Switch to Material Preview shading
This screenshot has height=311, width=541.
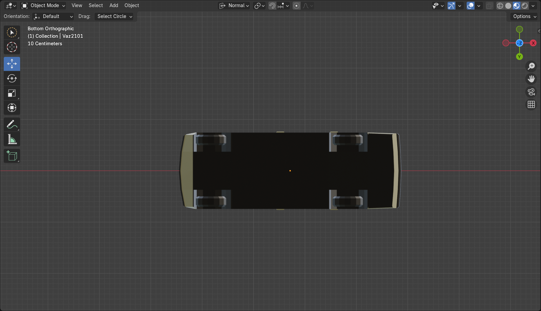point(516,5)
